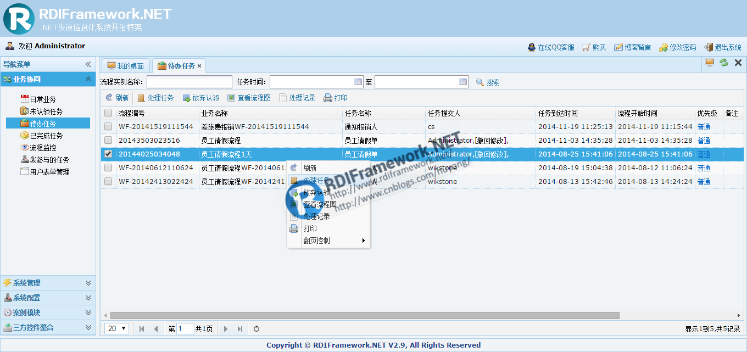The width and height of the screenshot is (747, 352).
Task: Toggle the select-all header checkbox
Action: tap(108, 113)
